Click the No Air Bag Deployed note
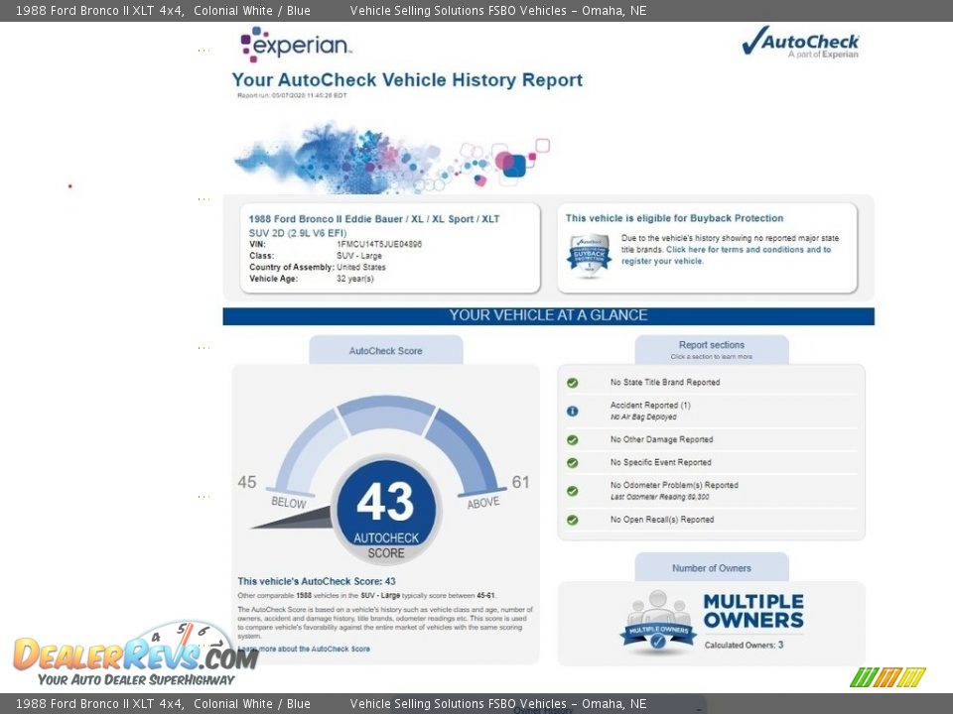 (x=643, y=416)
